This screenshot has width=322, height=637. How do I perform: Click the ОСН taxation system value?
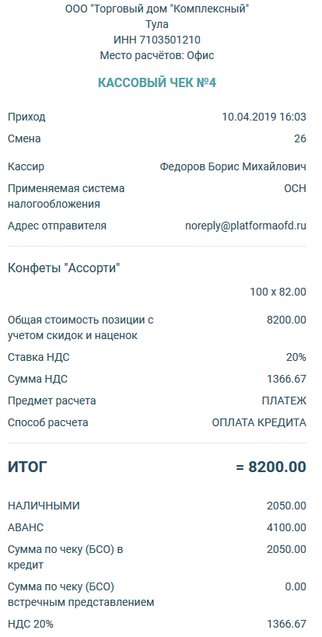(296, 189)
